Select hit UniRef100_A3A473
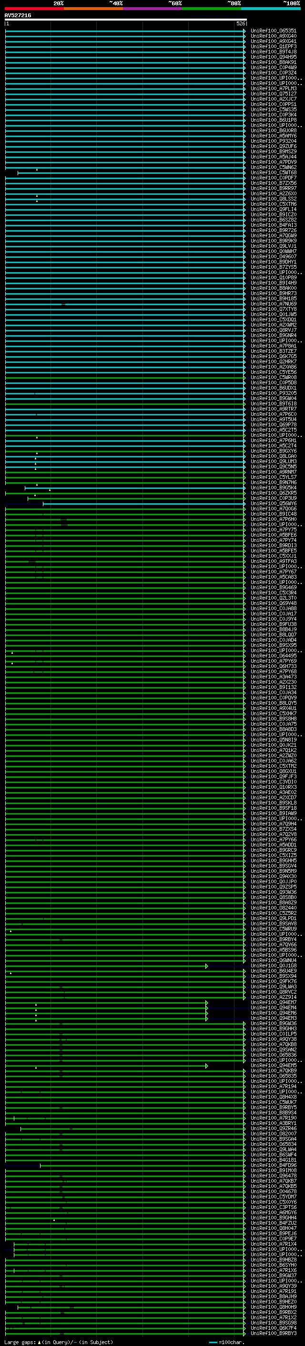305x1346 pixels. [273, 677]
